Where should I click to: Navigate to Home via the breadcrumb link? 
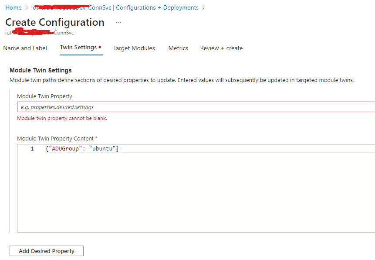(x=13, y=7)
